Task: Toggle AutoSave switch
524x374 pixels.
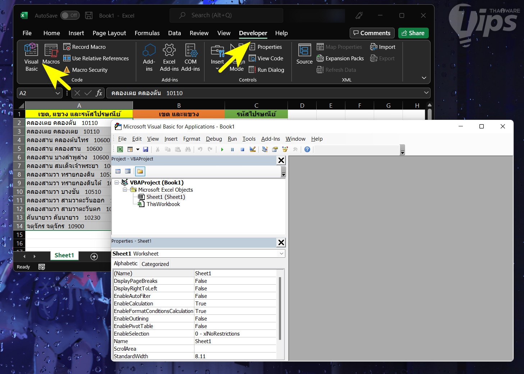Action: [70, 15]
